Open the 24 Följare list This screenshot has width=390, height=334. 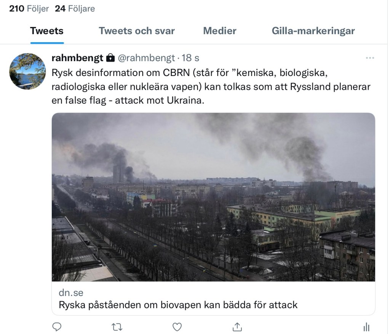[x=75, y=8]
